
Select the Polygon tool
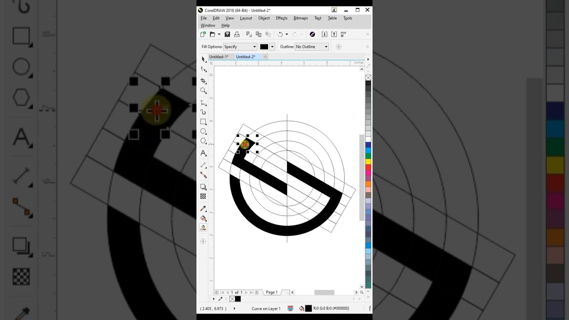point(203,141)
